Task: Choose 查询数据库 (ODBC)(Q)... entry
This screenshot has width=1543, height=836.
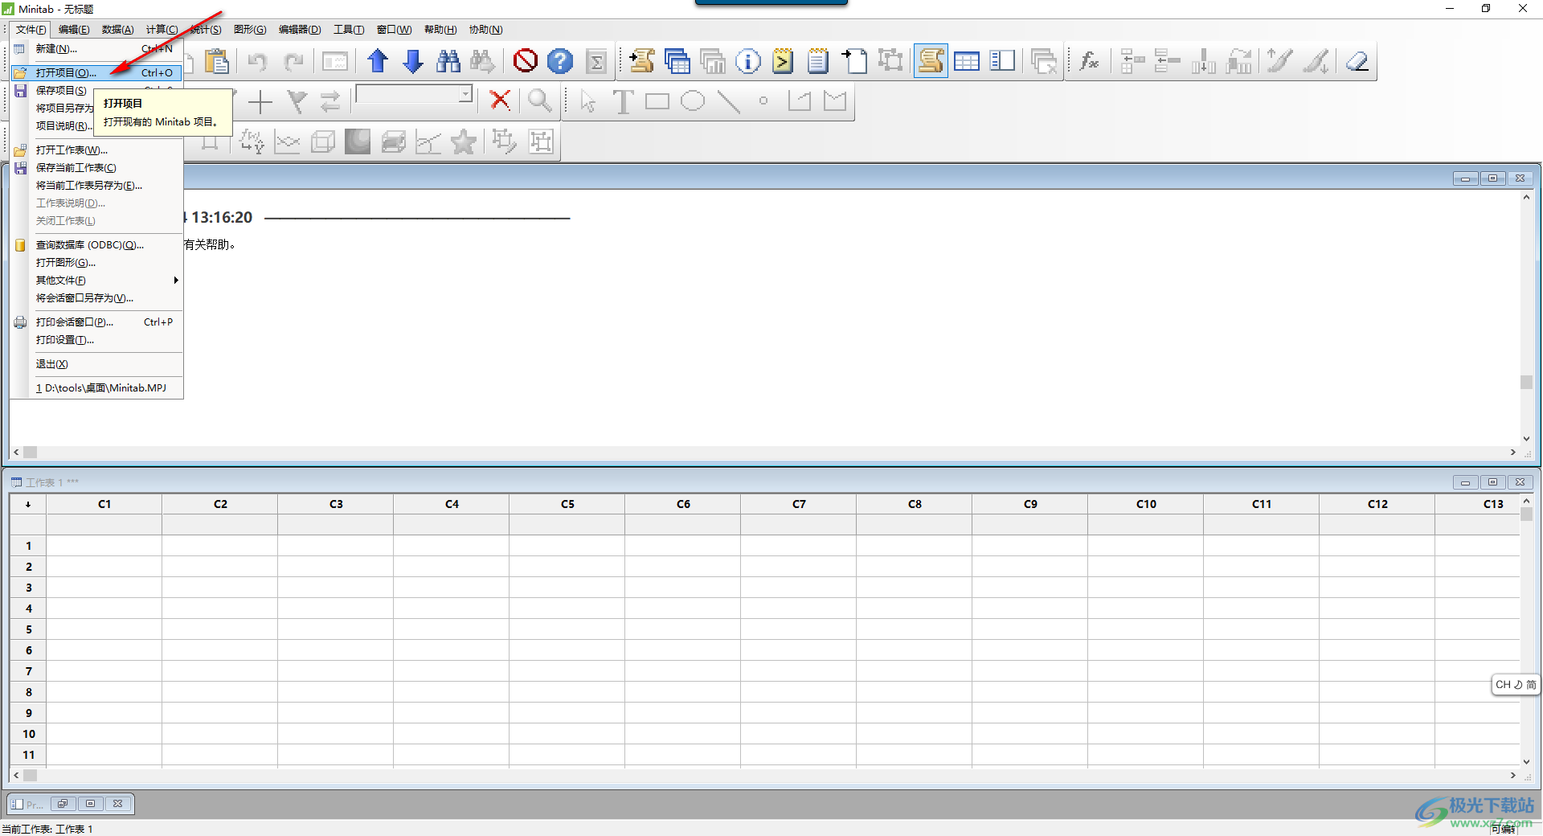Action: [x=96, y=245]
